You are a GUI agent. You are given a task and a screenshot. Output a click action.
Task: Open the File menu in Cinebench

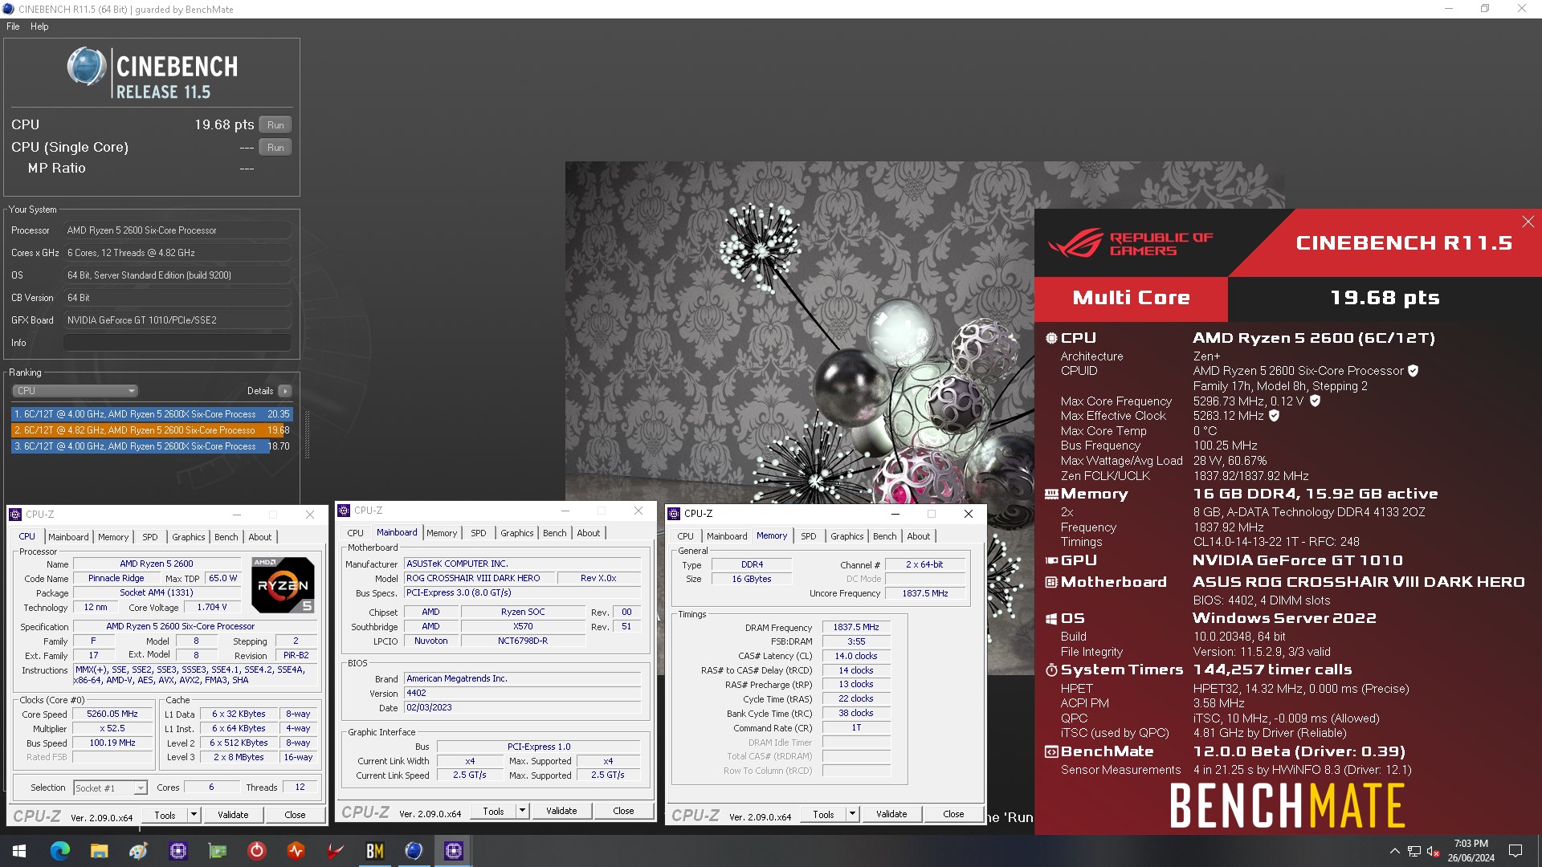click(13, 26)
